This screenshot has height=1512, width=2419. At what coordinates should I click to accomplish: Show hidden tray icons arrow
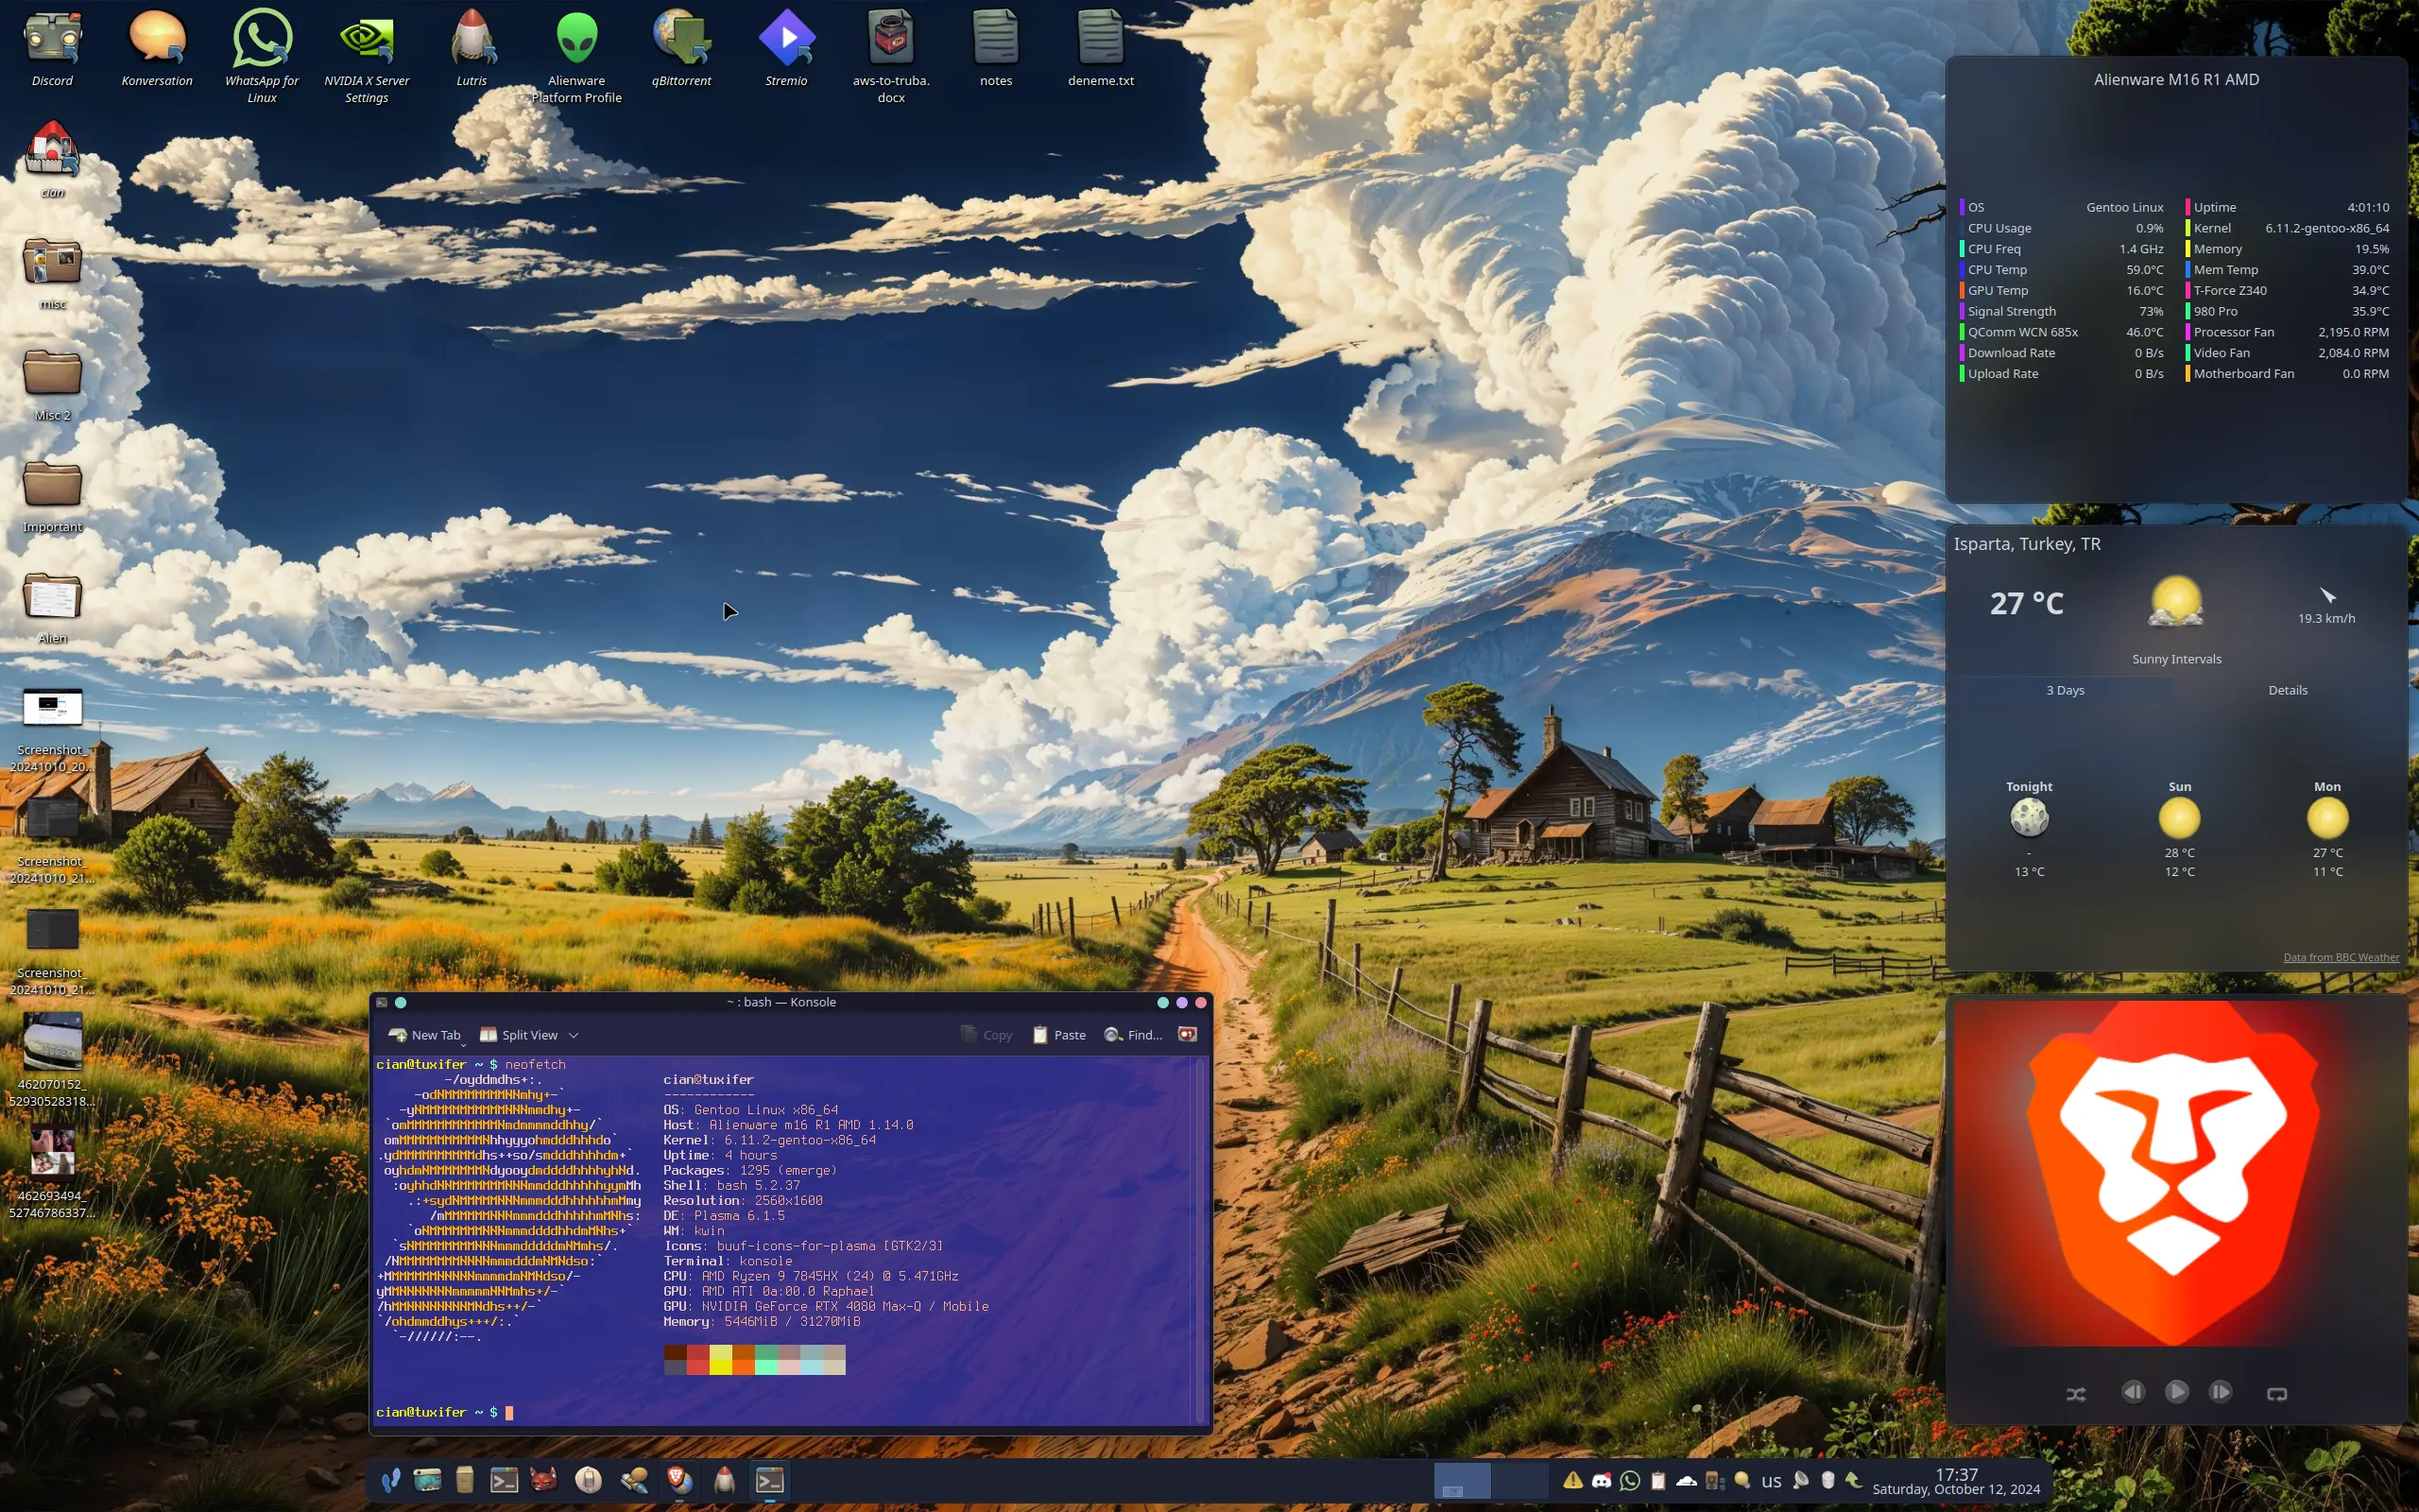tap(1854, 1480)
